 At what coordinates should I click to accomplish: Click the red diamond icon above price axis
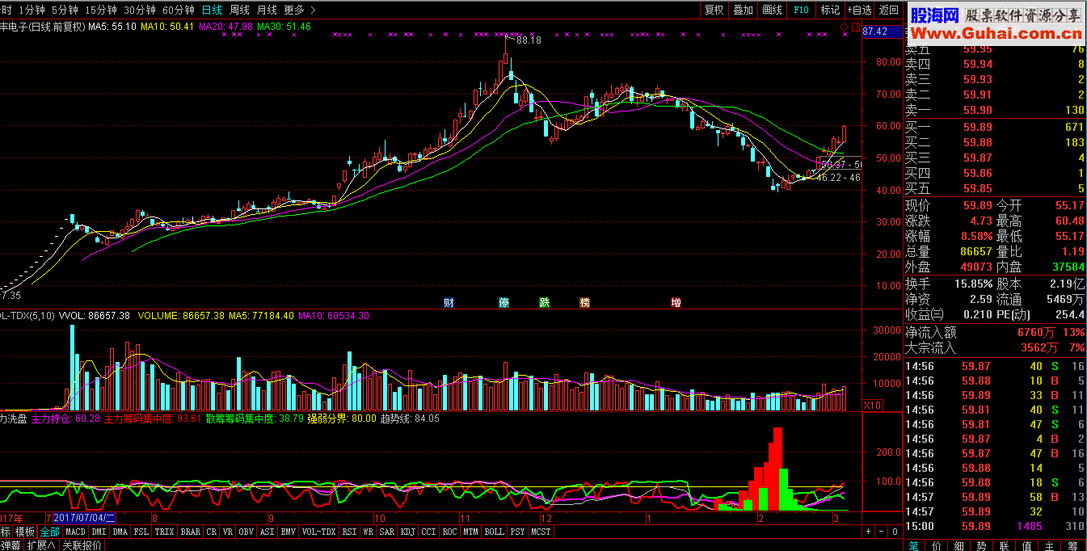pyautogui.click(x=845, y=28)
